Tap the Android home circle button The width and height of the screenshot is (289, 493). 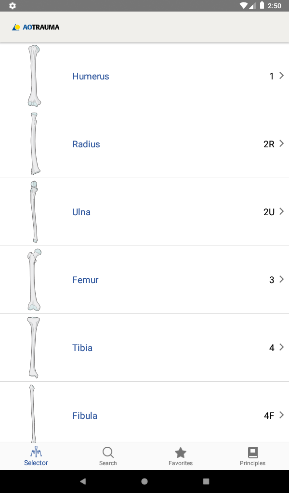(x=144, y=481)
